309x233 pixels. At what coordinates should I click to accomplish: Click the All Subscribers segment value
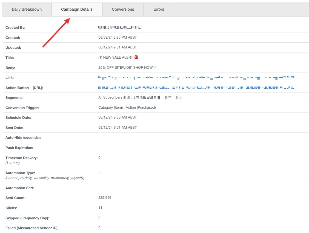[110, 97]
